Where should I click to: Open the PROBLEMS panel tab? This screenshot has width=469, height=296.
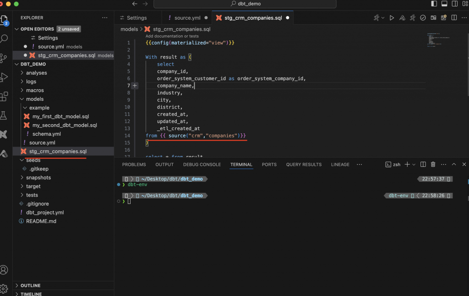point(134,164)
